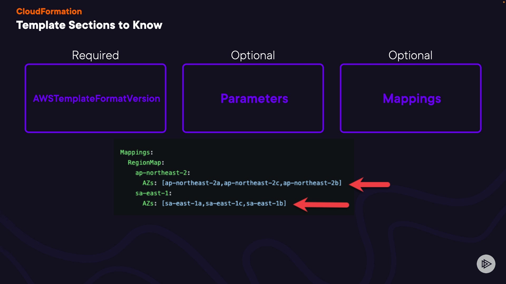Click the Pluralsight play logo icon
The width and height of the screenshot is (506, 284).
[486, 264]
